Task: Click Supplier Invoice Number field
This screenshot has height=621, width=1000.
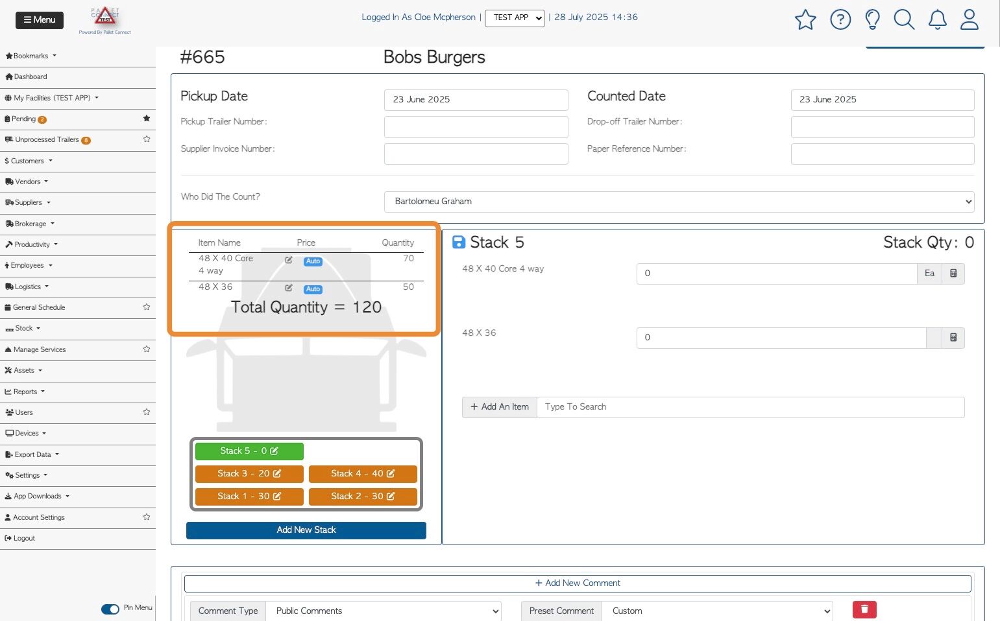Action: (476, 154)
